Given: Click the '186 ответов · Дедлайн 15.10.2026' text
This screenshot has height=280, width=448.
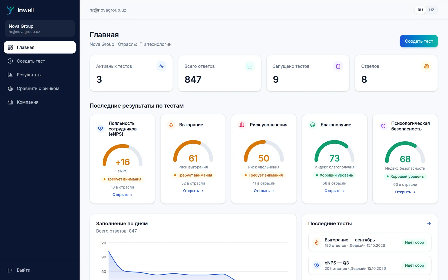Looking at the screenshot, I should (355, 246).
